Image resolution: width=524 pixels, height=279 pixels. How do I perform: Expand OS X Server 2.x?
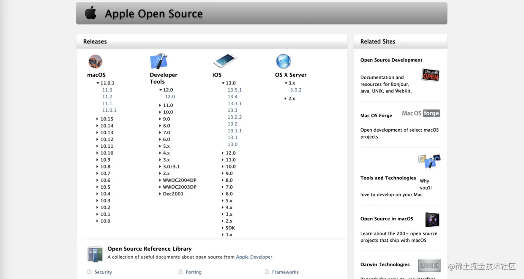click(x=286, y=99)
